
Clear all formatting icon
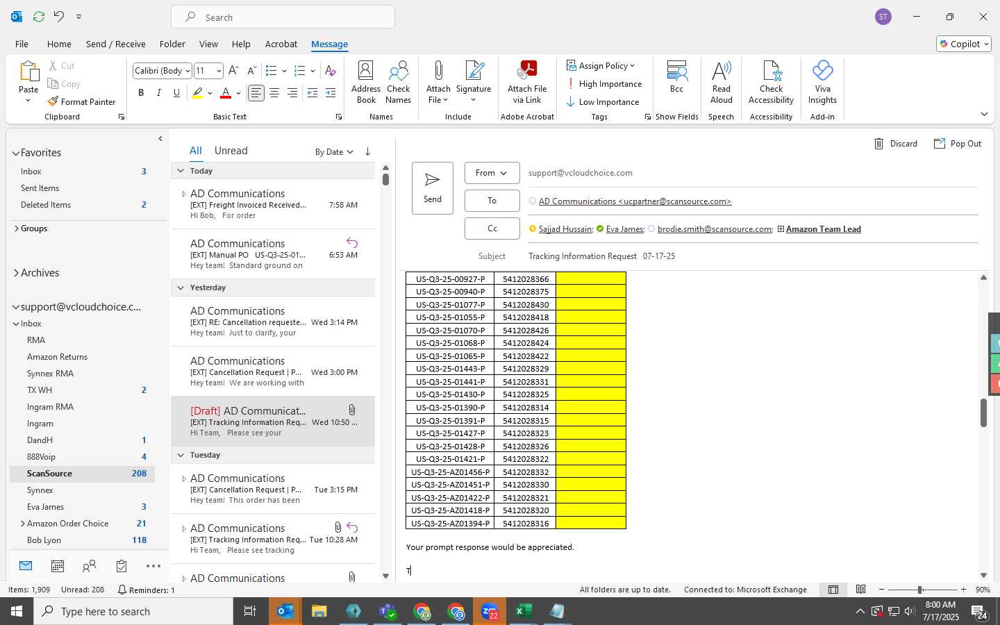[331, 71]
